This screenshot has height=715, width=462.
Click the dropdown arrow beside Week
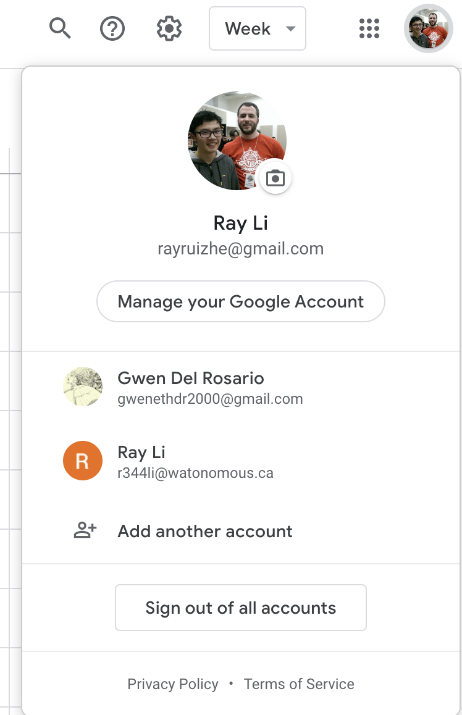coord(290,28)
